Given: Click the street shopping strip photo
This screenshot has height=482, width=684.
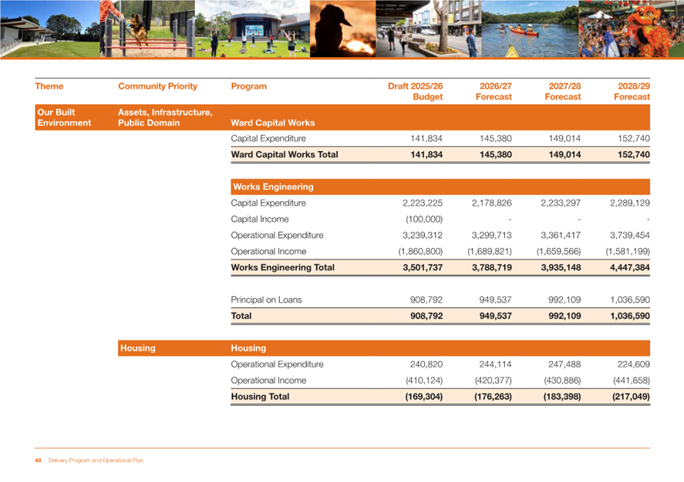Looking at the screenshot, I should point(429,28).
